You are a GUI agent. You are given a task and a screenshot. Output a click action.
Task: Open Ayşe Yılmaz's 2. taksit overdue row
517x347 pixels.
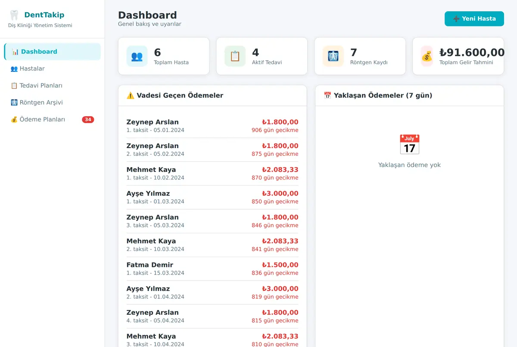[212, 292]
